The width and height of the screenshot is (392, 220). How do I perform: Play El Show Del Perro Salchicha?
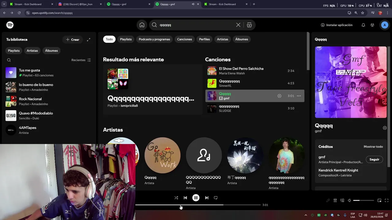tap(254, 71)
